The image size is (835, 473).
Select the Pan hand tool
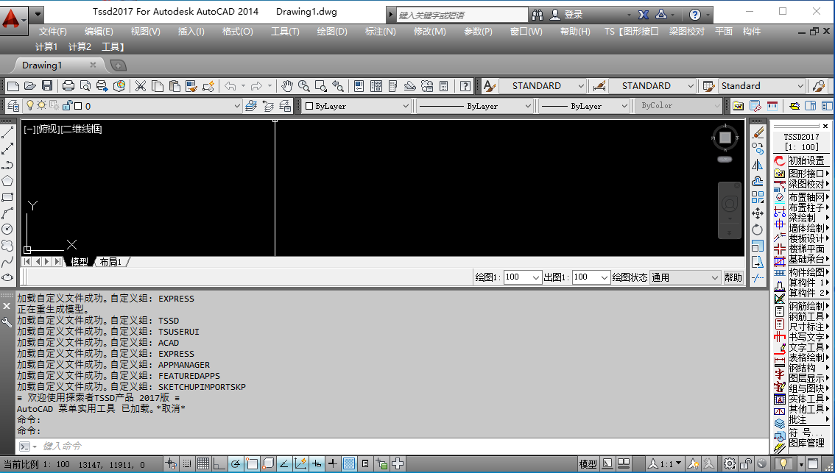(287, 85)
